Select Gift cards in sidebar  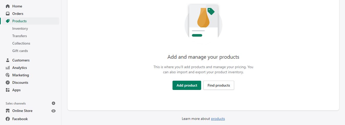(x=20, y=51)
